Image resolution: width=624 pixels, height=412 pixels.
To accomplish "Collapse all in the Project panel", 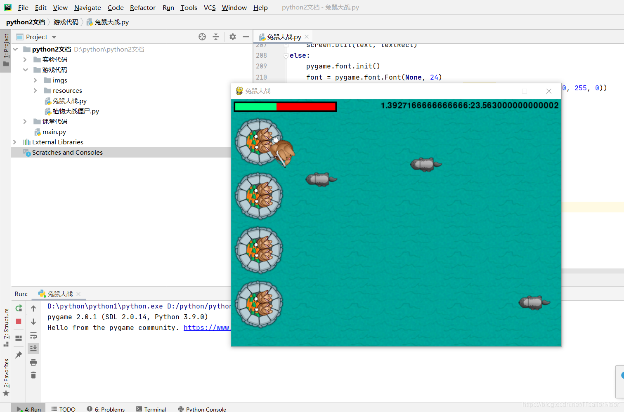I will 216,37.
